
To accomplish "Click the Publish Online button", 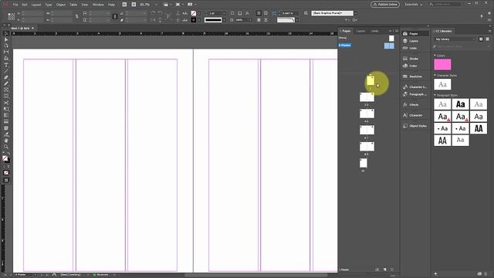I will tap(385, 5).
